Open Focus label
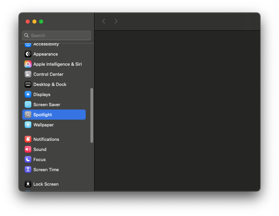 39,159
